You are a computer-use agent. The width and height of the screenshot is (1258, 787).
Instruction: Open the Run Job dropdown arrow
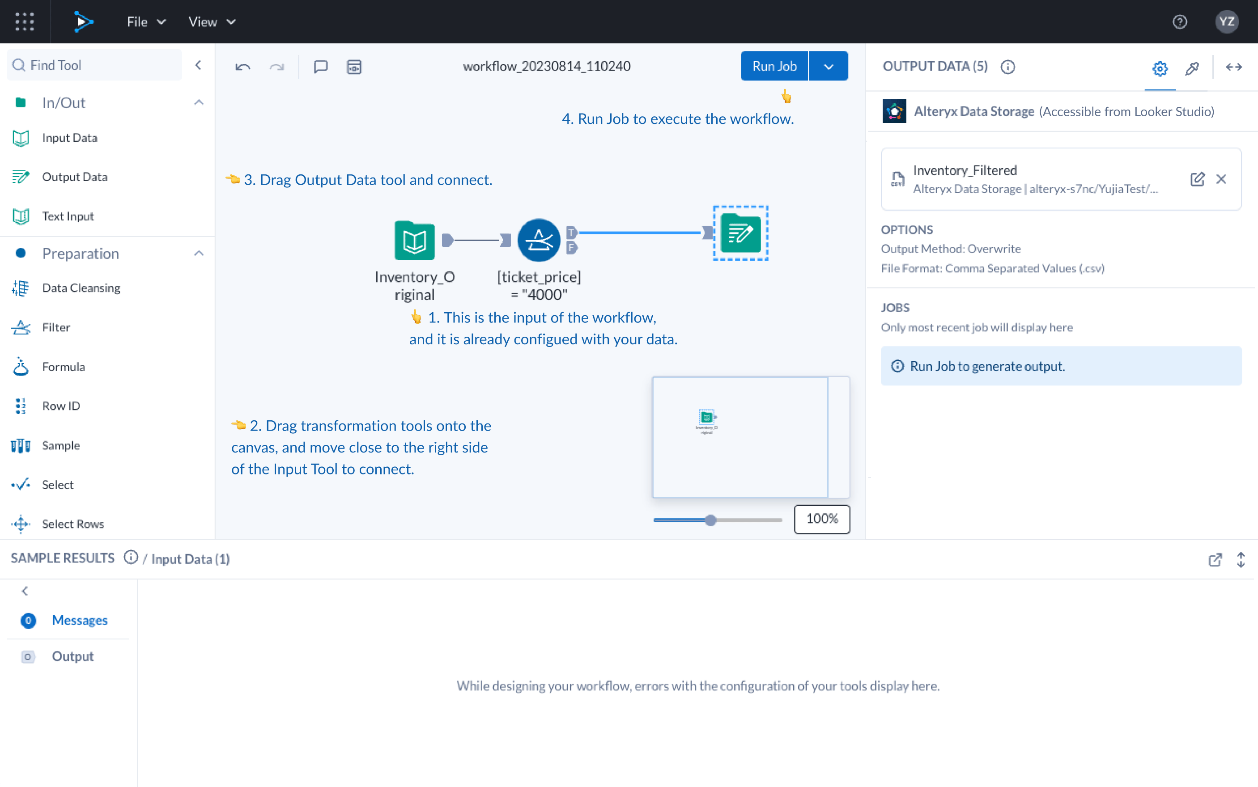tap(828, 66)
